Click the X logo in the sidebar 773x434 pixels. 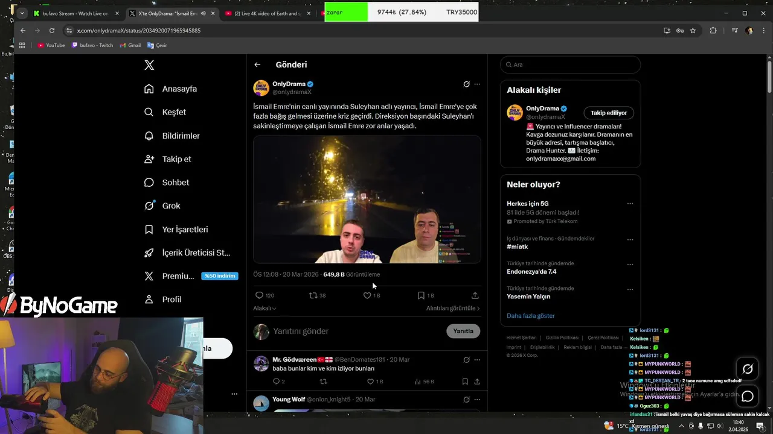[x=149, y=65]
